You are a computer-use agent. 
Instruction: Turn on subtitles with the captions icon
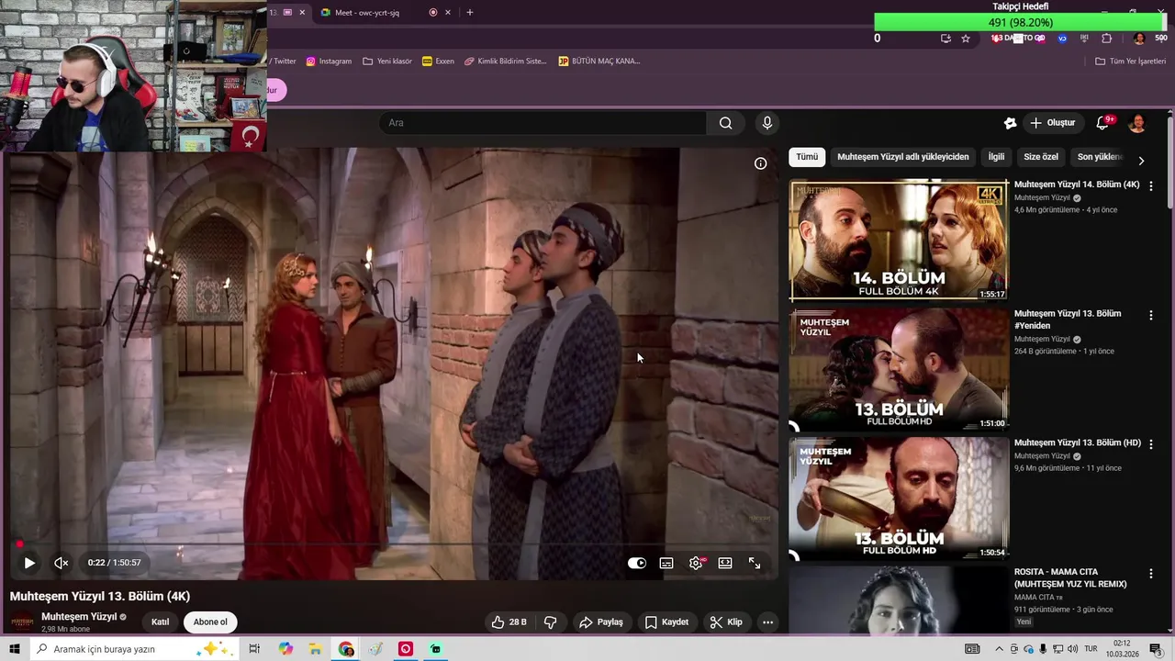(x=666, y=563)
